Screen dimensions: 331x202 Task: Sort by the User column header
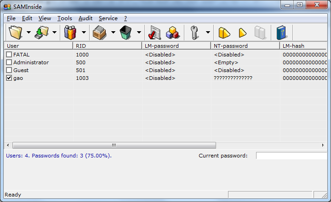(39, 46)
